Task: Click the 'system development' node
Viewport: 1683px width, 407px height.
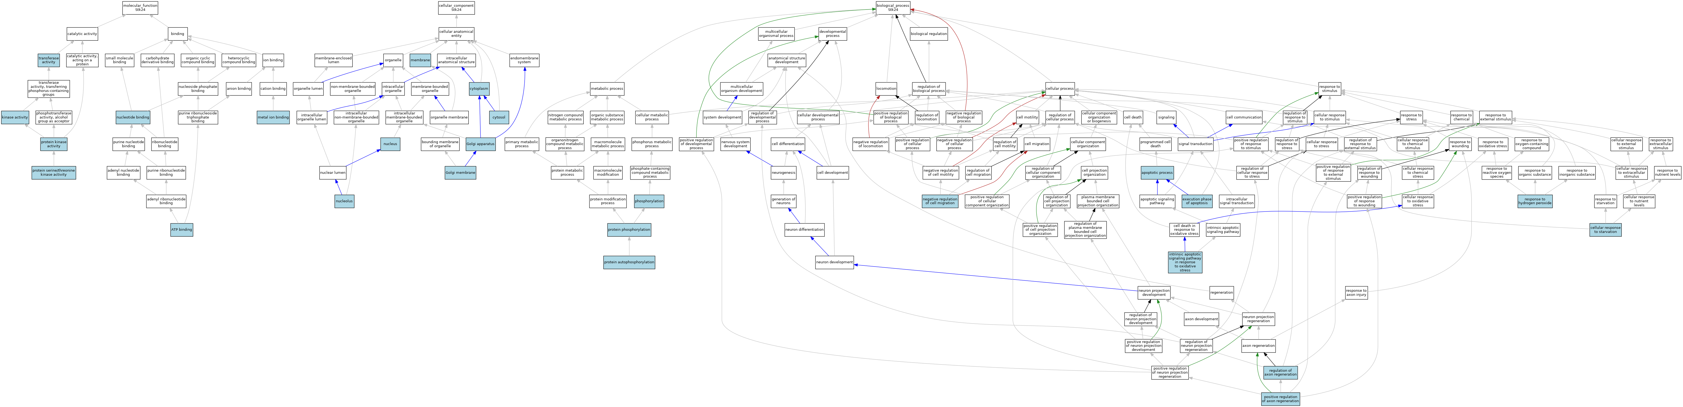Action: tap(722, 118)
